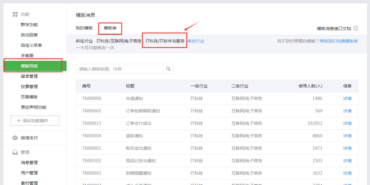The height and width of the screenshot is (185, 370).
Task: Switch to the 模板库 tab
Action: [x=110, y=28]
